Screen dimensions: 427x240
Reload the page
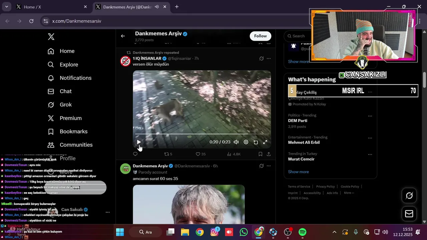click(31, 21)
